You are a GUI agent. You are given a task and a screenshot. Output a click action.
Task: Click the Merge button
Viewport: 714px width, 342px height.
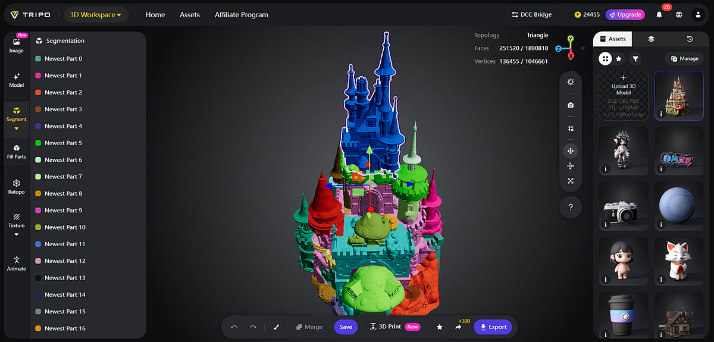[x=309, y=327]
